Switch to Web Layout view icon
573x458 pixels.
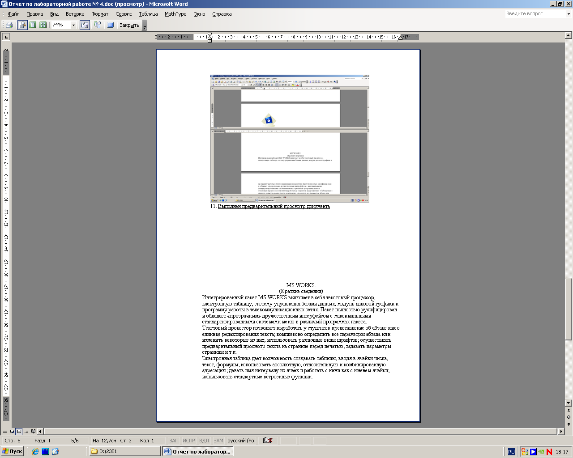pyautogui.click(x=12, y=432)
